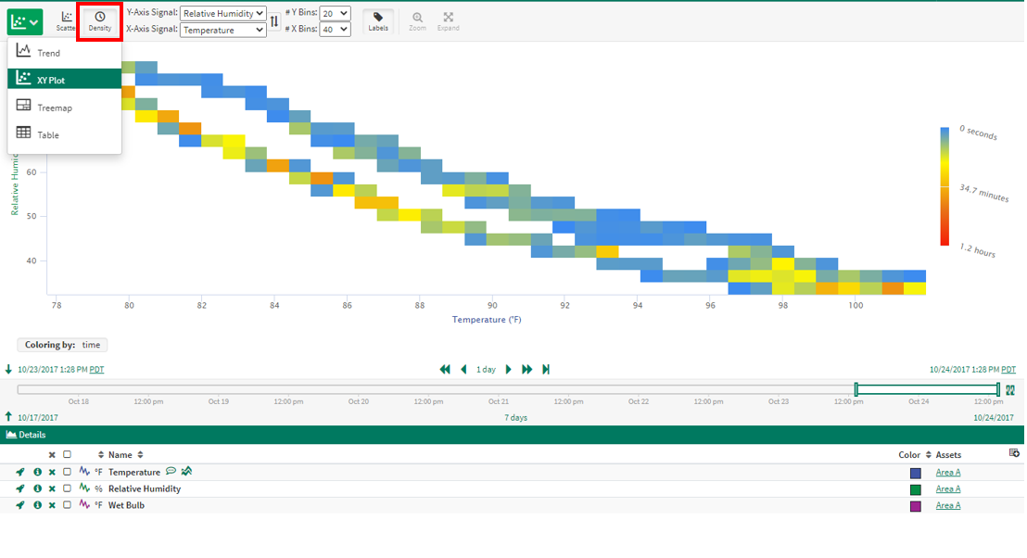Image resolution: width=1027 pixels, height=558 pixels.
Task: Change the number of Y Bins
Action: [x=335, y=14]
